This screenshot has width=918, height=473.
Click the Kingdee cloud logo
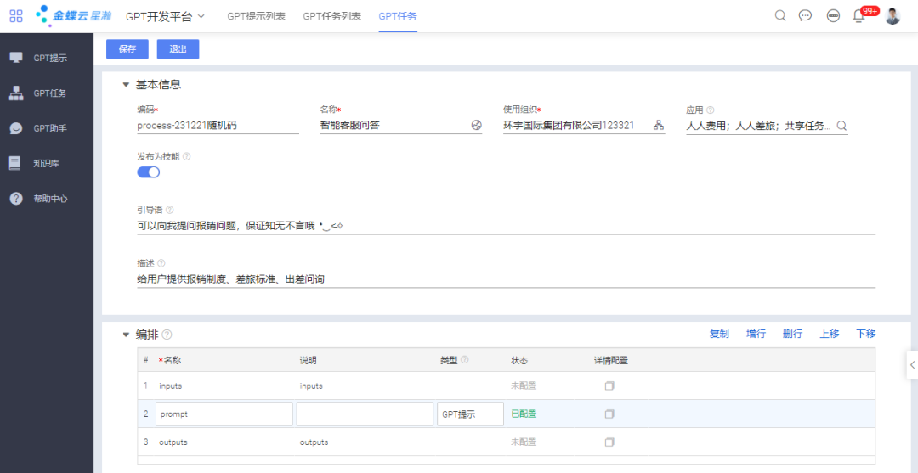[74, 16]
